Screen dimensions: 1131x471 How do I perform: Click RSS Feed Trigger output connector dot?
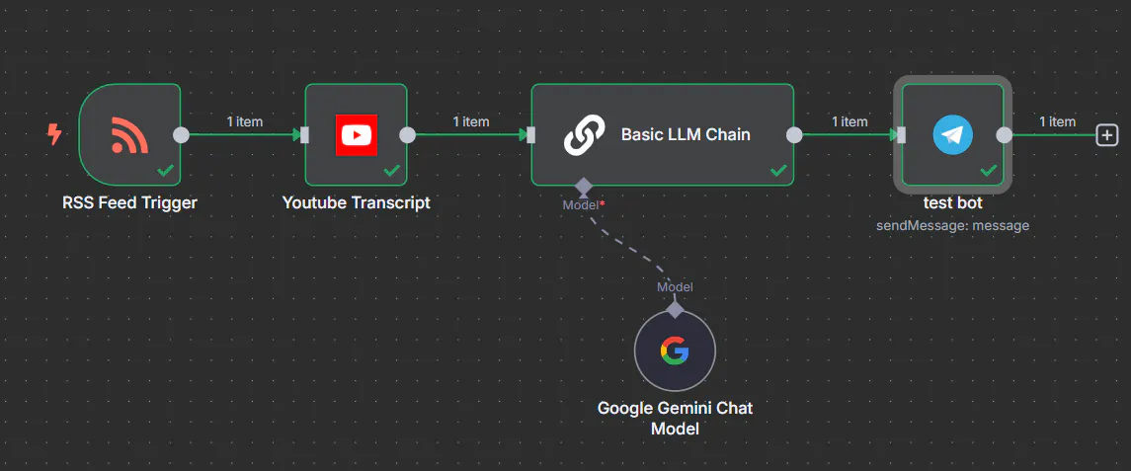pyautogui.click(x=181, y=135)
